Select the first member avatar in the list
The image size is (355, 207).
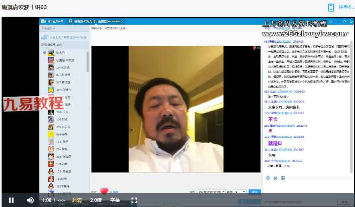click(x=51, y=53)
